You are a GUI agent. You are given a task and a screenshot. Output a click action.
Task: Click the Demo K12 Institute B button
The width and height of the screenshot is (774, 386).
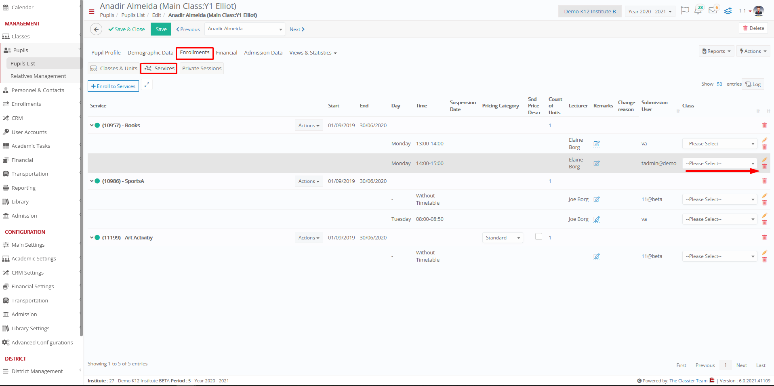tap(590, 11)
